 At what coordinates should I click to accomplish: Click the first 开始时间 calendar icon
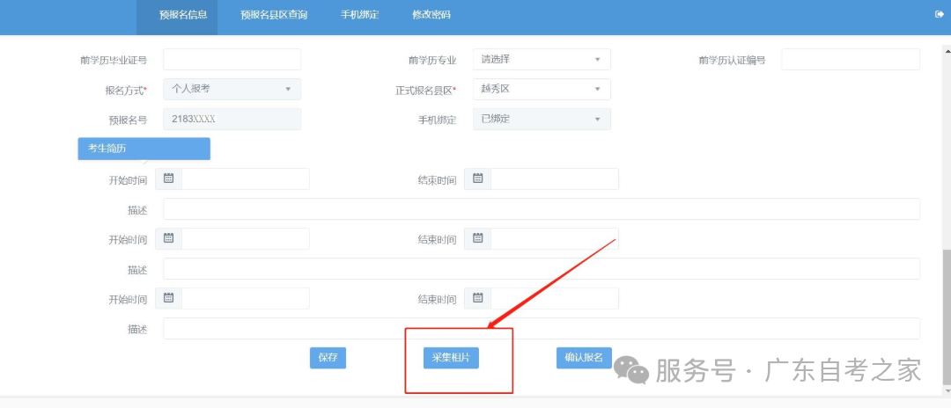168,178
